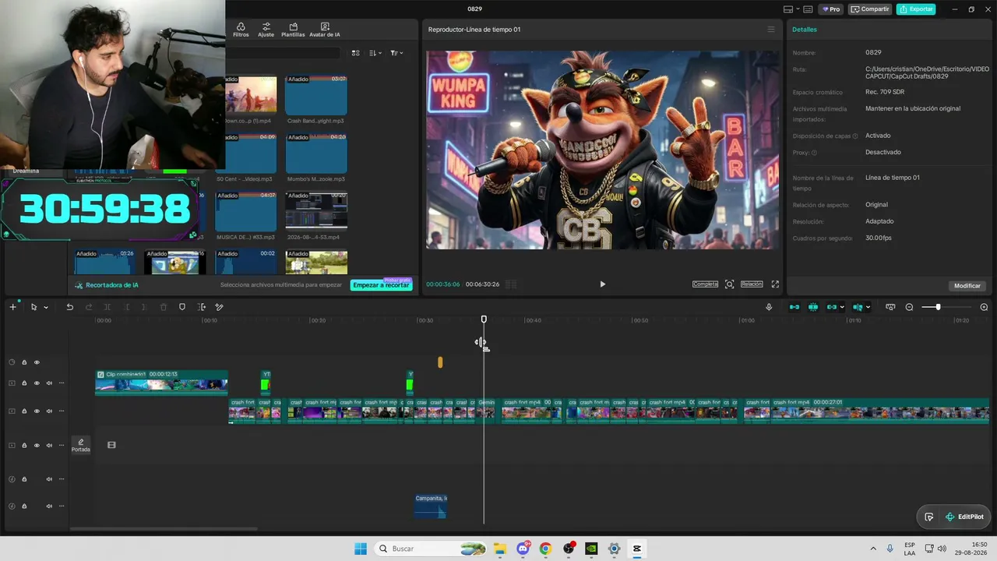
Task: Undo the last edit
Action: tap(69, 307)
